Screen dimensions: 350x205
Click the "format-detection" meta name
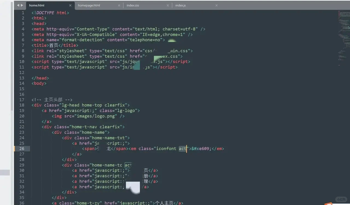pyautogui.click(x=82, y=40)
